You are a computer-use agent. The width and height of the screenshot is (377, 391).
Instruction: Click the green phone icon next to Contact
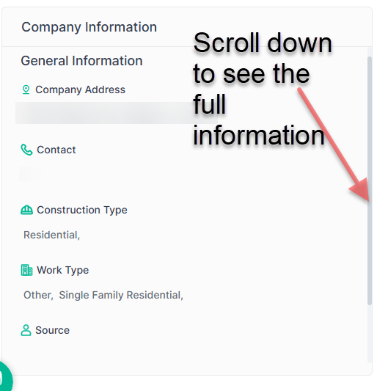(x=26, y=150)
